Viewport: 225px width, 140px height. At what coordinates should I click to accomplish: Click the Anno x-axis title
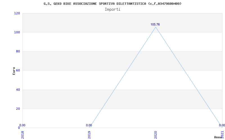coord(218,137)
